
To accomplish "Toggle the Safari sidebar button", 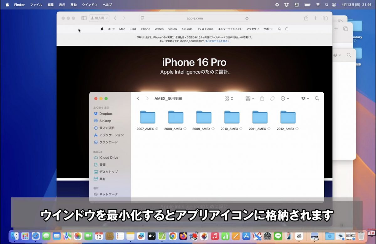I will point(84,18).
